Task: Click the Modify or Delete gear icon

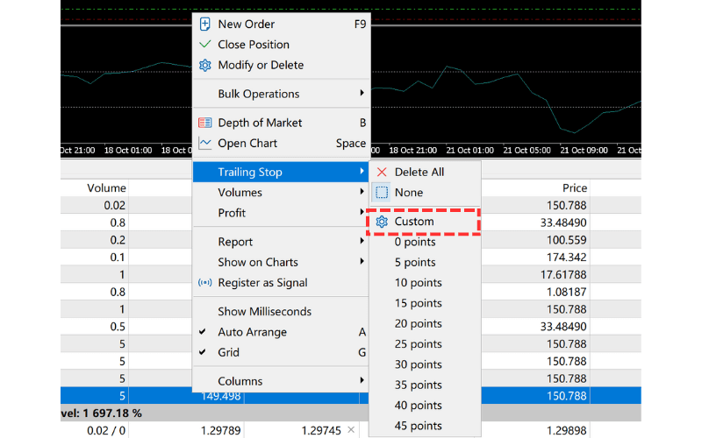Action: 205,65
